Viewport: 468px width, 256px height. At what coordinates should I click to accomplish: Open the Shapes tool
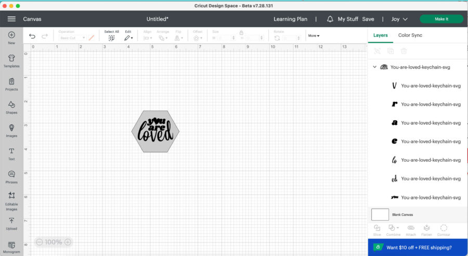[x=11, y=107]
